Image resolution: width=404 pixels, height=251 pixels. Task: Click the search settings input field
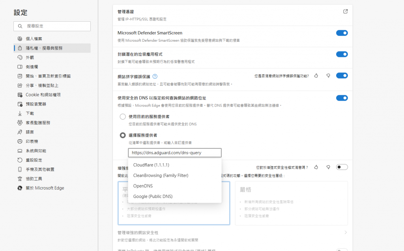point(52,26)
